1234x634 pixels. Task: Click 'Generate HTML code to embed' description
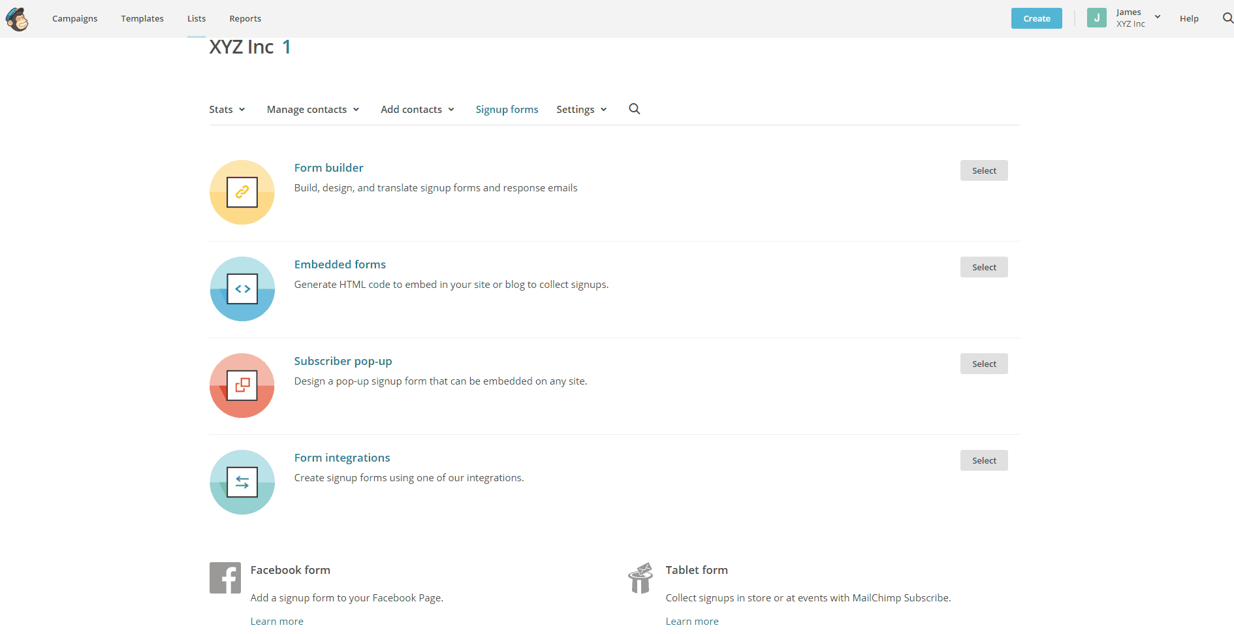(451, 285)
